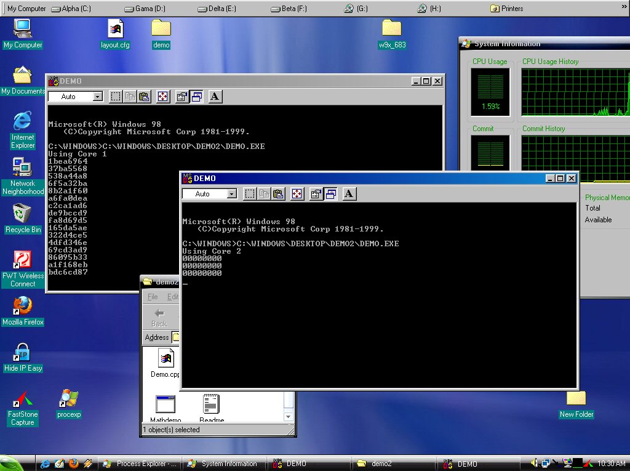
Task: Open Properties in Core 2 DEMO window toolbar
Action: coord(316,194)
